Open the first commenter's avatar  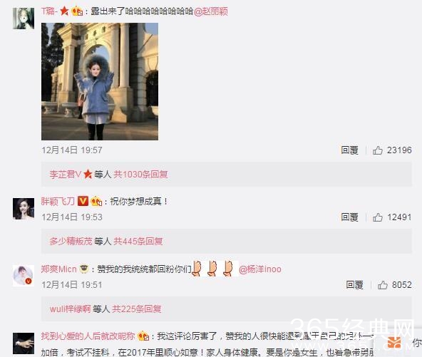[24, 19]
